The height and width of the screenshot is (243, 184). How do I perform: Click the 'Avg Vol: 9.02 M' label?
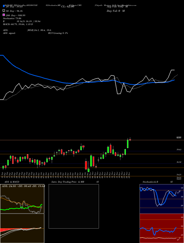117,7
